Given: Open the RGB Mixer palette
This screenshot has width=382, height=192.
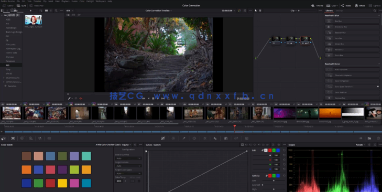Looking at the screenshot, I should [x=40, y=138].
